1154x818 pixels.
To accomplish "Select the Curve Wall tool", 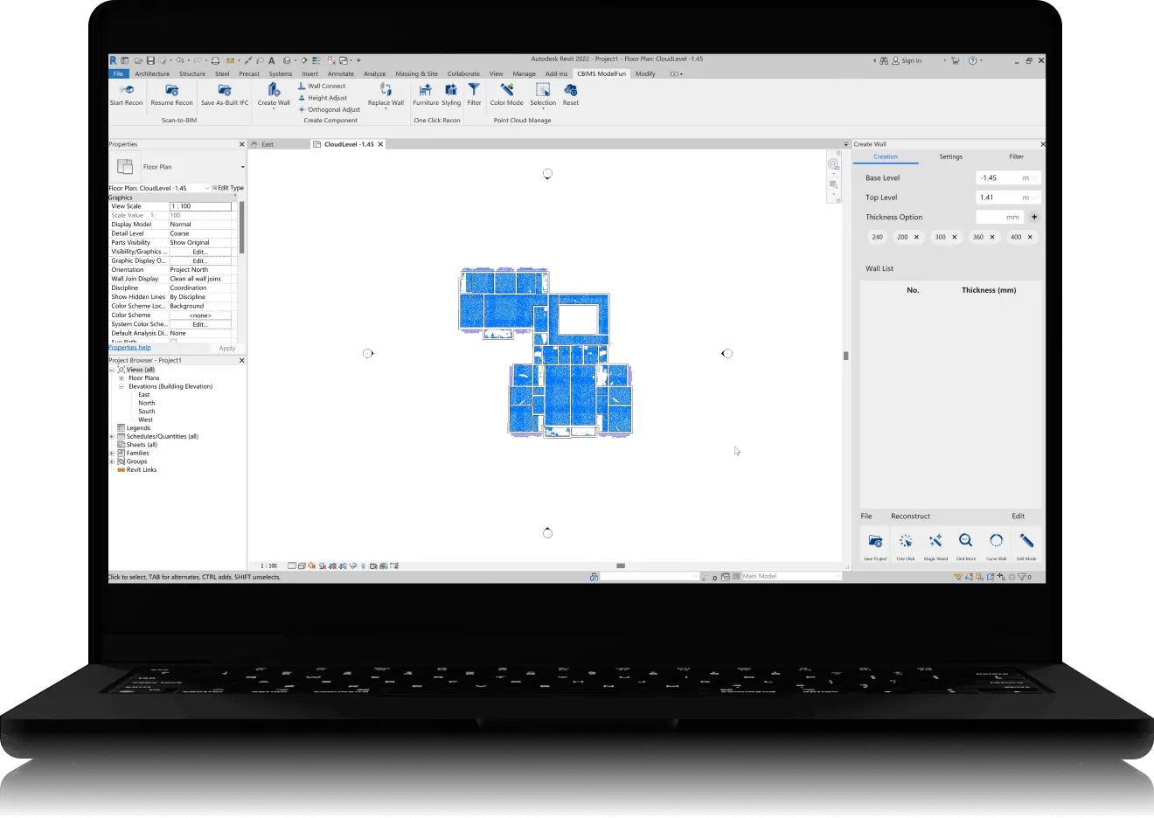I will (x=996, y=541).
